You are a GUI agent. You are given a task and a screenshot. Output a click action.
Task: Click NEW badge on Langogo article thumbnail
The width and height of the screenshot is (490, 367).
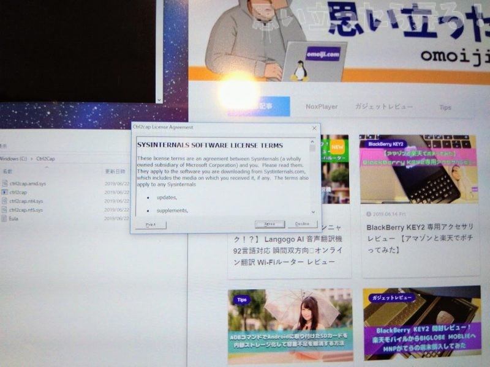pyautogui.click(x=337, y=147)
